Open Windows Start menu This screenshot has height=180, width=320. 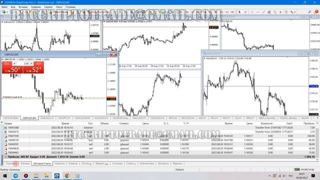[4, 175]
